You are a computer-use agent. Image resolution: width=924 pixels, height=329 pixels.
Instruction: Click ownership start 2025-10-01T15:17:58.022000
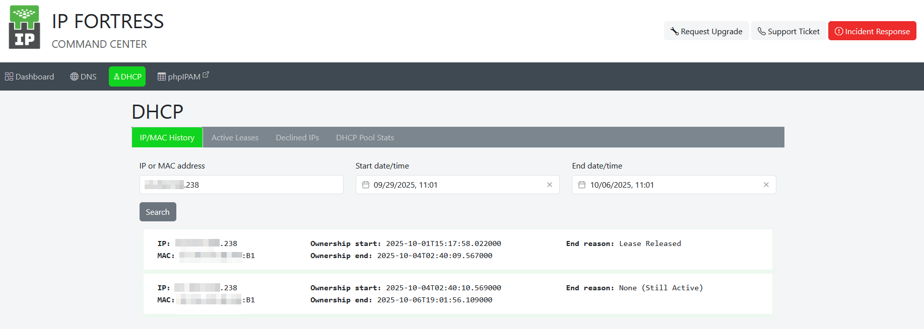pos(443,243)
